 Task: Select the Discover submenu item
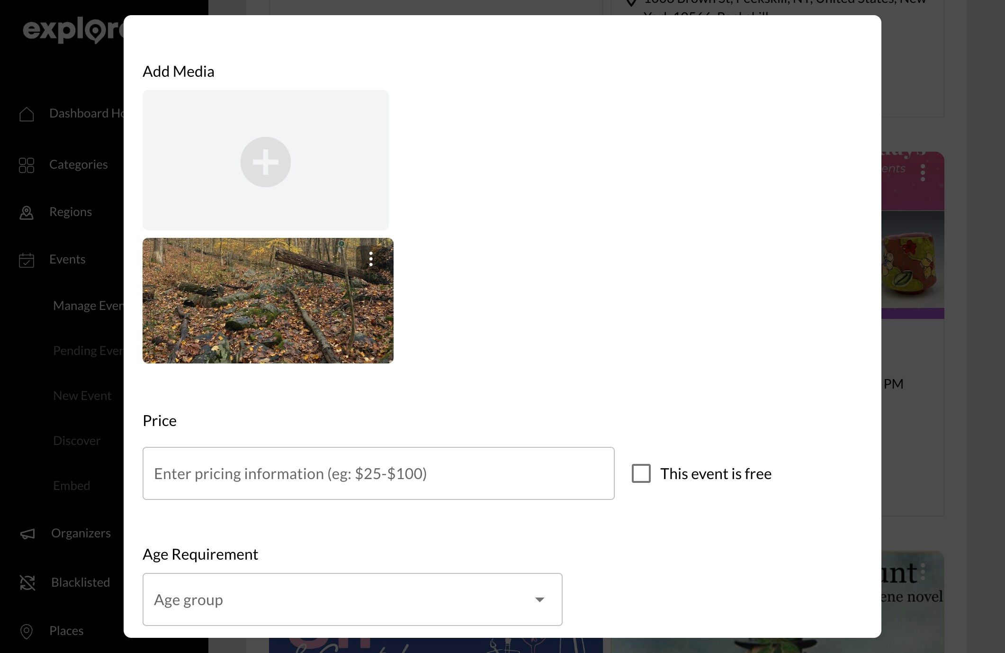point(77,441)
